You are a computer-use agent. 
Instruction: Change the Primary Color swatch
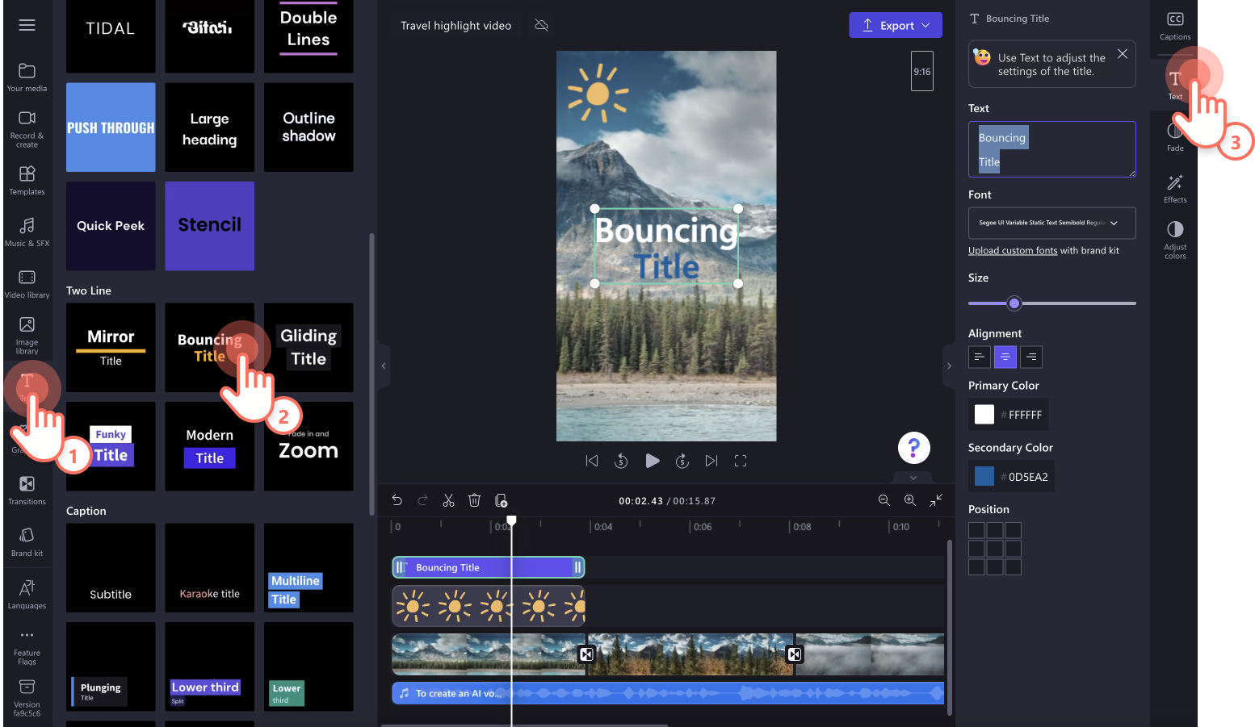click(x=984, y=414)
